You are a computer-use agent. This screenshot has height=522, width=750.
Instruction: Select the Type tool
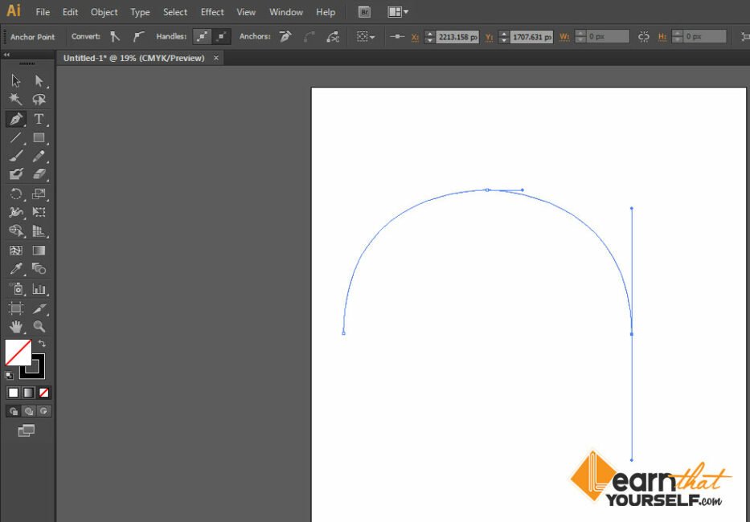pos(39,118)
